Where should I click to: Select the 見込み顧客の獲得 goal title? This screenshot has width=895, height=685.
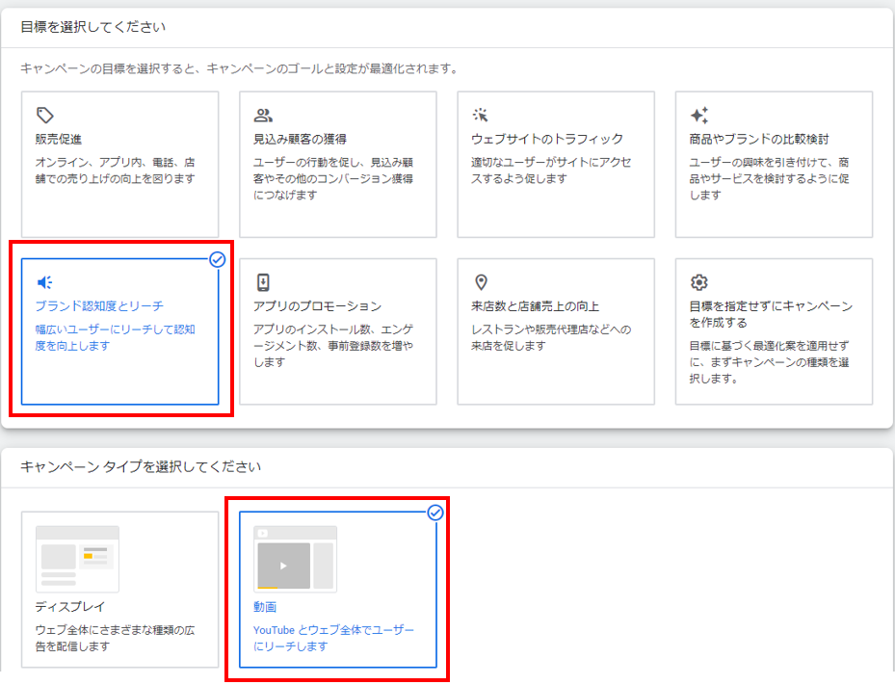pos(299,139)
